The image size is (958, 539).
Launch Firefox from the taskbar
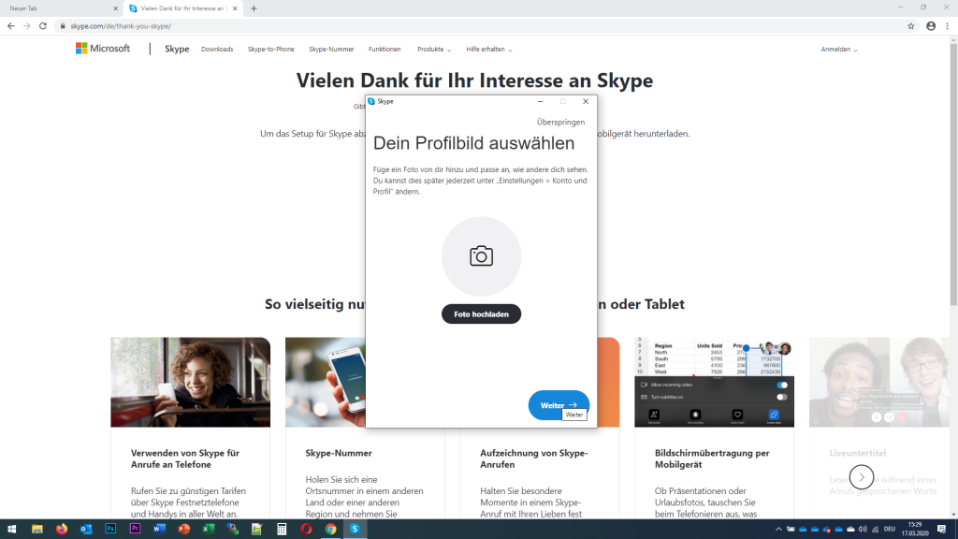point(62,530)
